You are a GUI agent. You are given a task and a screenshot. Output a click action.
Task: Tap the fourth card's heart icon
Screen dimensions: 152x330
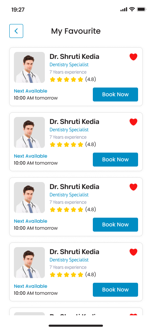coord(133,252)
